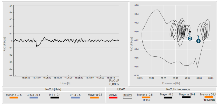Image resolution: width=219 pixels, height=106 pixels.
Task: Click the black -0.1 a 0.1 swatch
Action: (x=55, y=98)
